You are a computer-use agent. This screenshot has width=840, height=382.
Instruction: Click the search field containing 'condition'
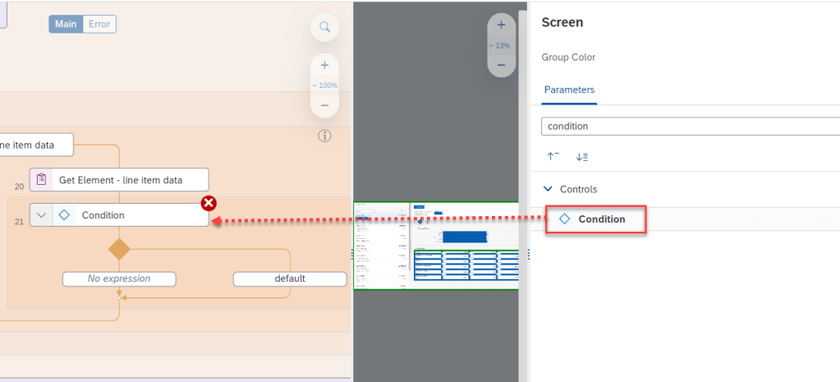(690, 127)
